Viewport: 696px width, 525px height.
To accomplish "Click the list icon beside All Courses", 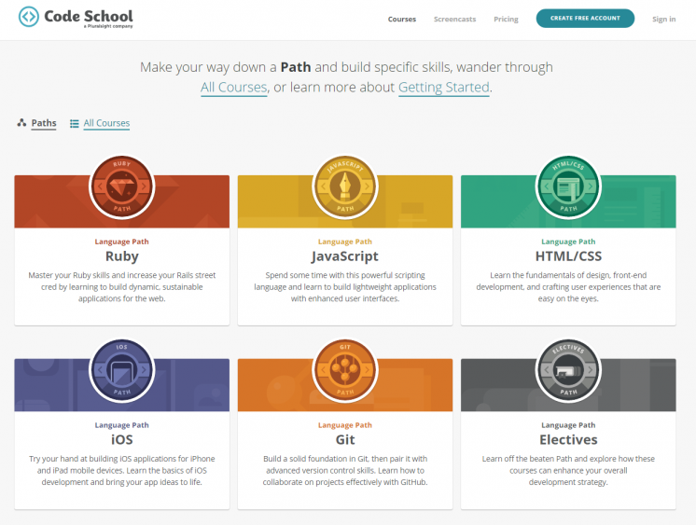I will tap(74, 123).
